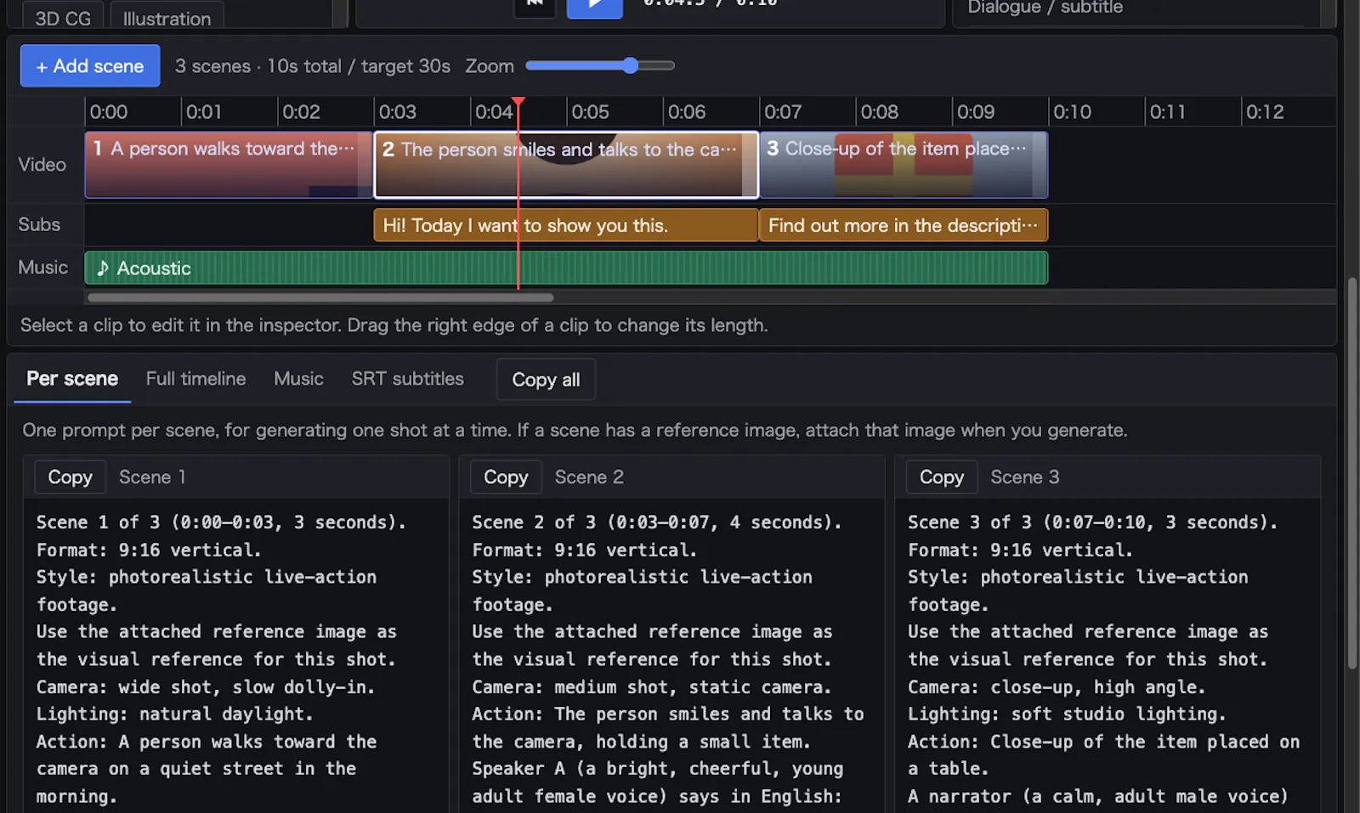The width and height of the screenshot is (1360, 813).
Task: Start playback with the play button
Action: click(594, 7)
